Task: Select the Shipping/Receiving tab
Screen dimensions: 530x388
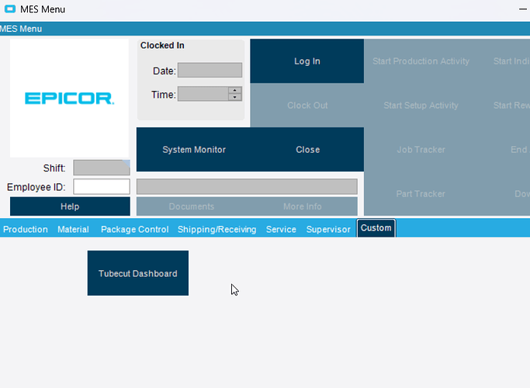Action: click(217, 229)
